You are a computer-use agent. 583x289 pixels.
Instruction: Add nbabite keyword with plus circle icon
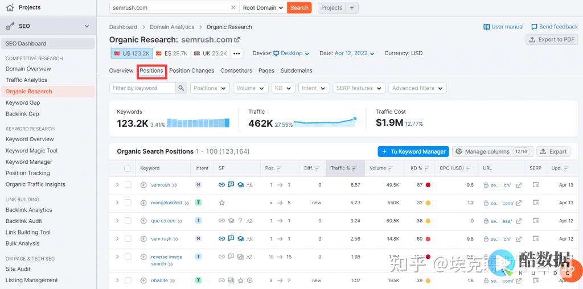click(x=143, y=280)
